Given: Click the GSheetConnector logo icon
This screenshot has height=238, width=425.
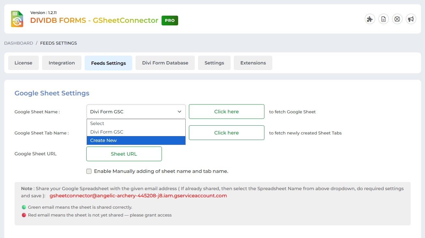Looking at the screenshot, I should [17, 19].
